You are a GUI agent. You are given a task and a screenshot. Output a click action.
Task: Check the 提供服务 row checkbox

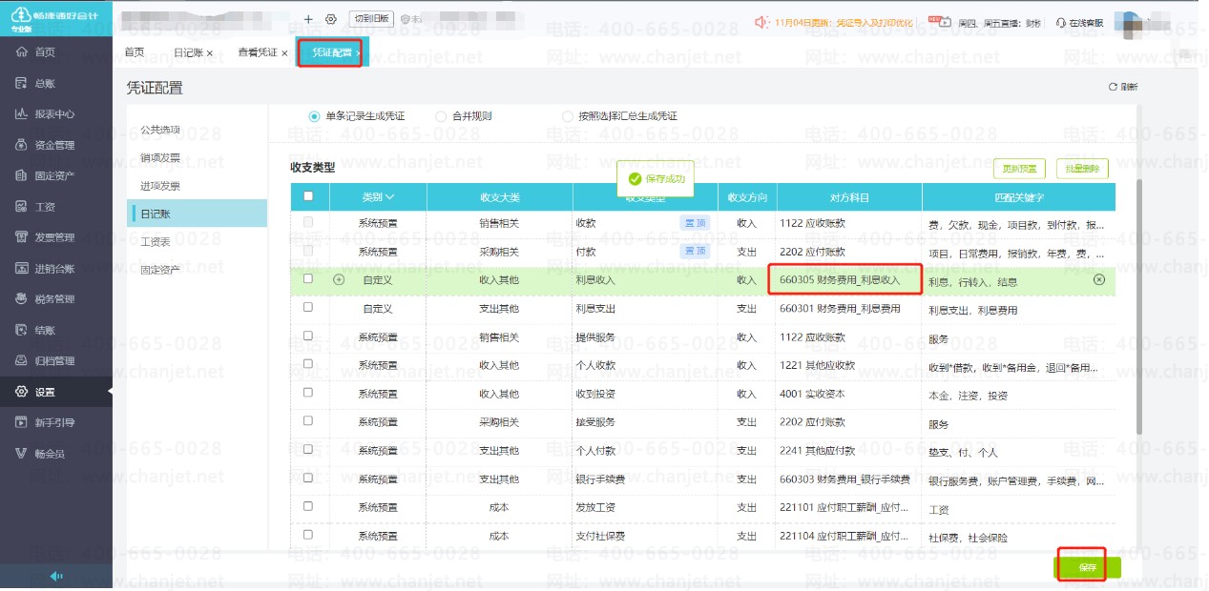click(307, 336)
